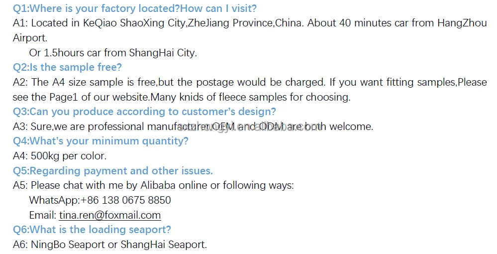The width and height of the screenshot is (497, 254).
Task: Click the tina.ren@foxmail.com email link
Action: coord(109,215)
